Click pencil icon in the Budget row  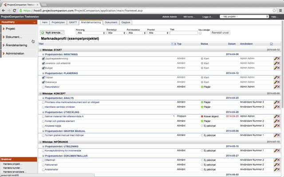coord(275,68)
